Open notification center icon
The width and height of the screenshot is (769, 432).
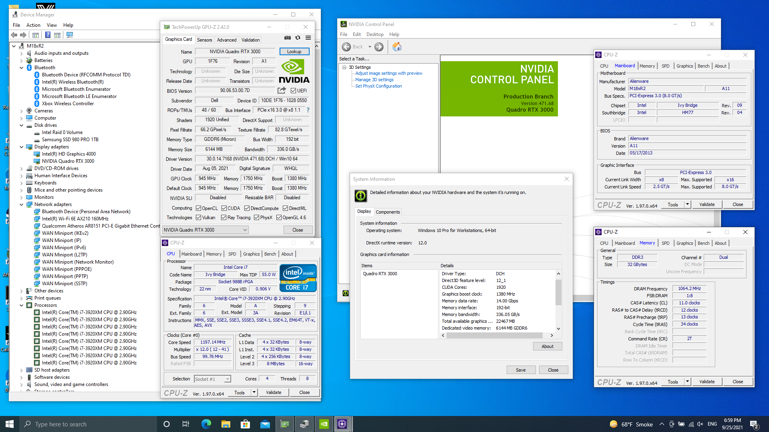point(754,424)
